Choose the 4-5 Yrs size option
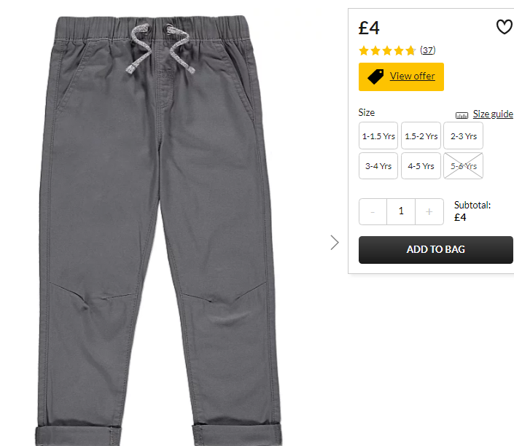 (x=421, y=166)
